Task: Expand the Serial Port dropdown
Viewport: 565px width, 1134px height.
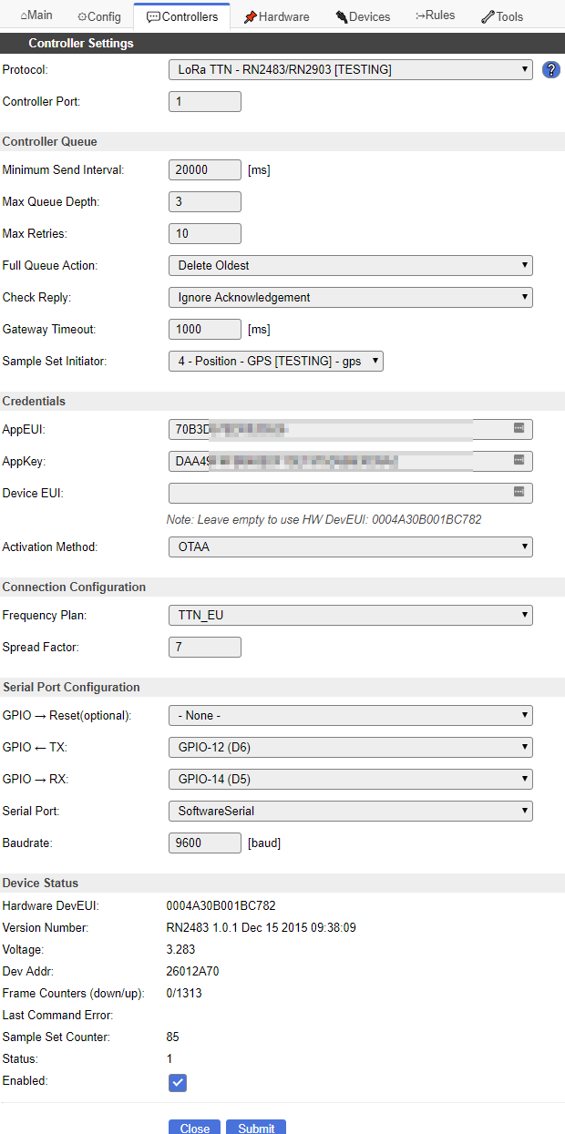Action: coord(351,811)
